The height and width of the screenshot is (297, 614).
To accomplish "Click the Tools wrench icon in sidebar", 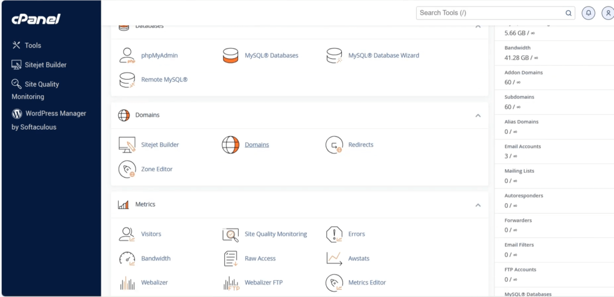I will point(16,46).
